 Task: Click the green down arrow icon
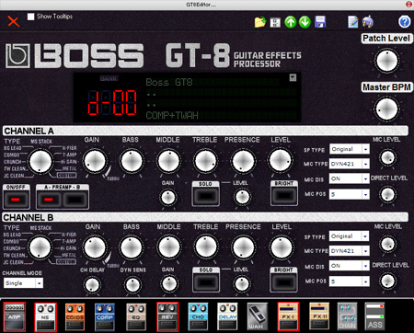point(305,22)
